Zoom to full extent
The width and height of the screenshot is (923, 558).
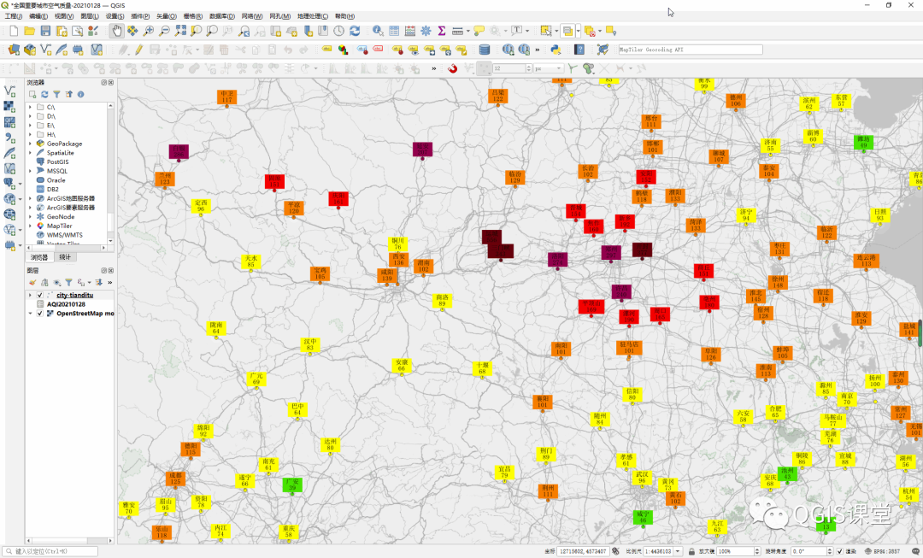point(180,32)
